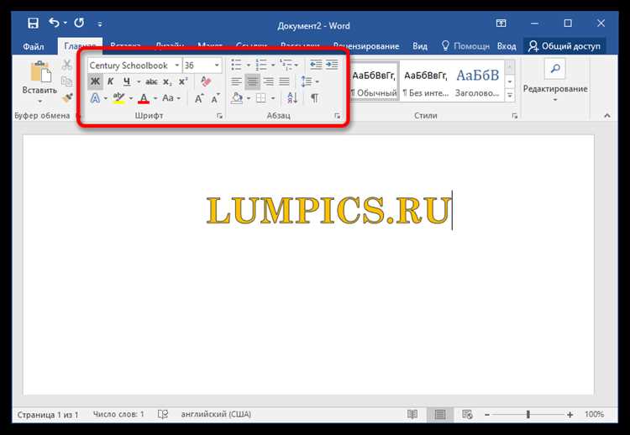Copy the selection

pyautogui.click(x=66, y=81)
